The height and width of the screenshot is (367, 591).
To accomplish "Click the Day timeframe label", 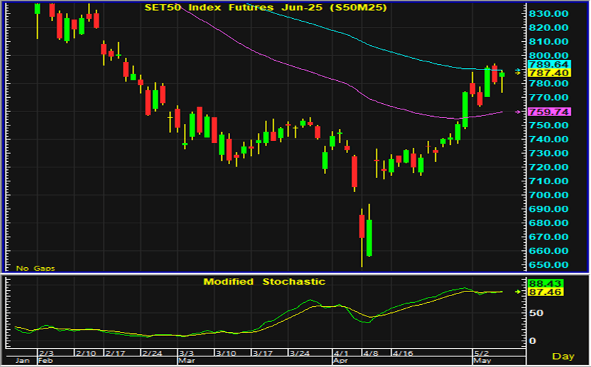I will (563, 356).
